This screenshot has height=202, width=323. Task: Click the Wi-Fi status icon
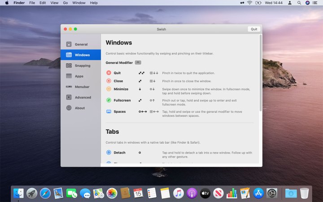[x=249, y=3]
